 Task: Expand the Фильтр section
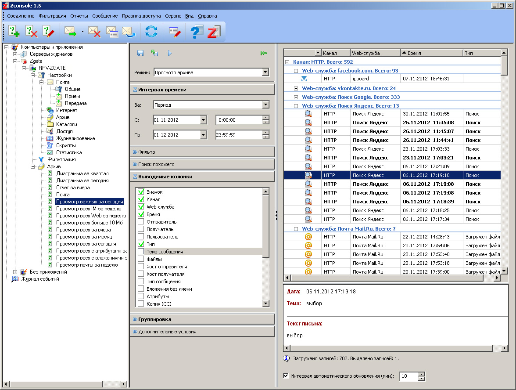coord(147,152)
